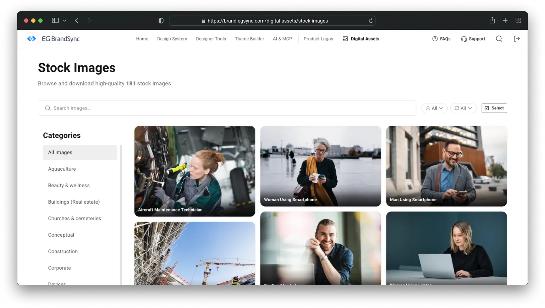Open the construction crane scaffolding image

(195, 253)
